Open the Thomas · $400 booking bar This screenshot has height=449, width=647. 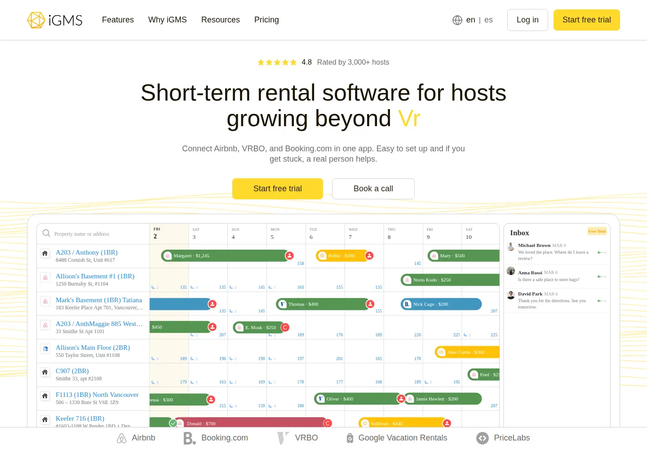click(323, 304)
